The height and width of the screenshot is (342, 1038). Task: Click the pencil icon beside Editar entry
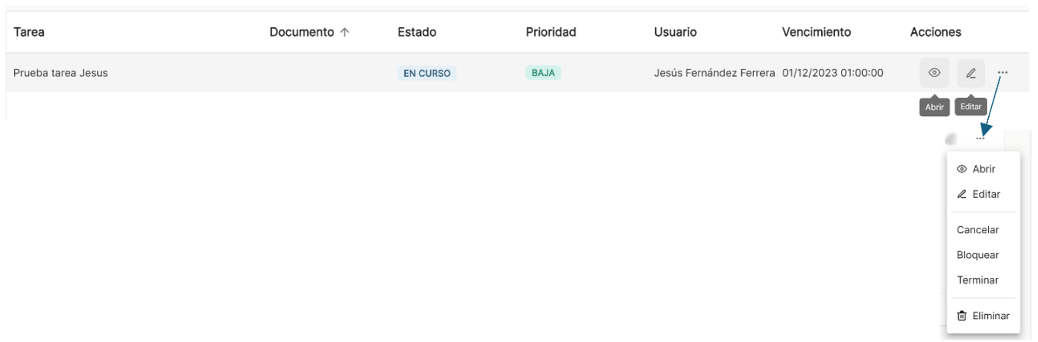tap(961, 194)
